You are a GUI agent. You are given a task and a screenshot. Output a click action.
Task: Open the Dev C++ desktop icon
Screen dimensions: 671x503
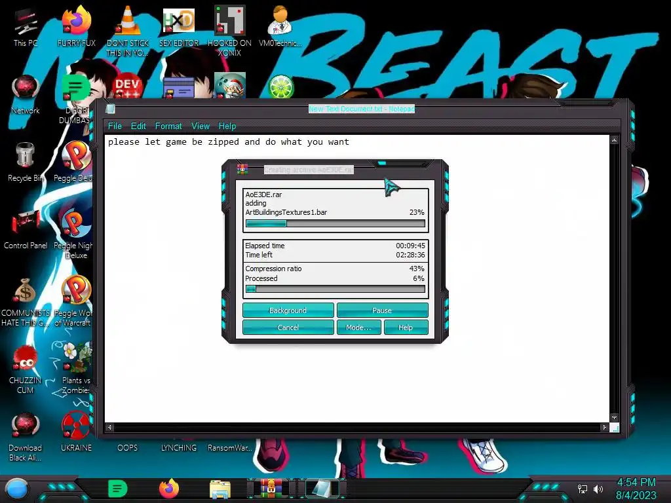127,87
